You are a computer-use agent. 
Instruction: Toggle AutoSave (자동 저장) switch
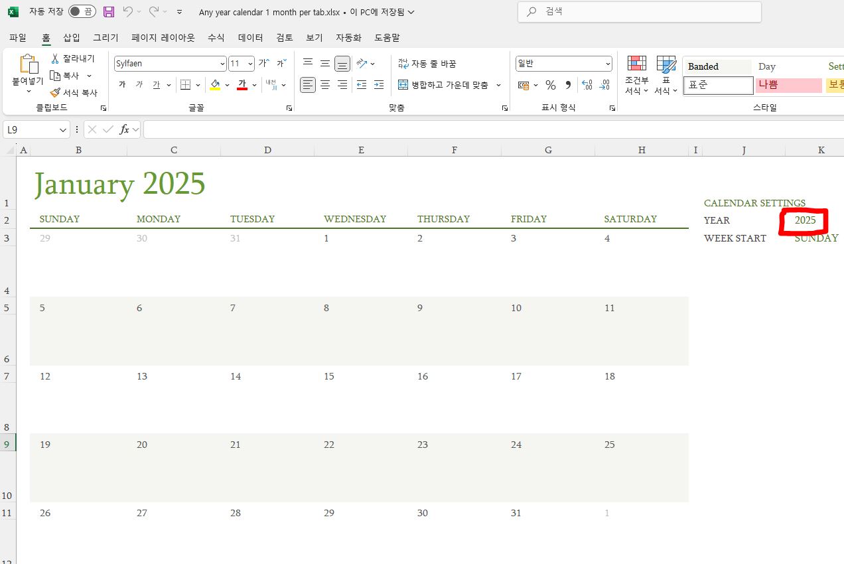pos(82,12)
